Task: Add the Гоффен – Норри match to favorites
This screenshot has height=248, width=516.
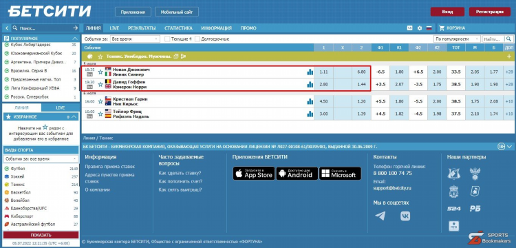Action: (x=100, y=84)
